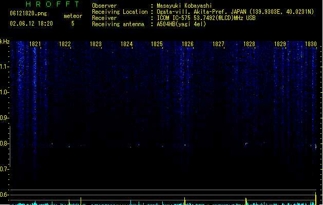This screenshot has width=323, height=205.
Task: Click the 1828 time axis label
Action: pyautogui.click(x=249, y=44)
